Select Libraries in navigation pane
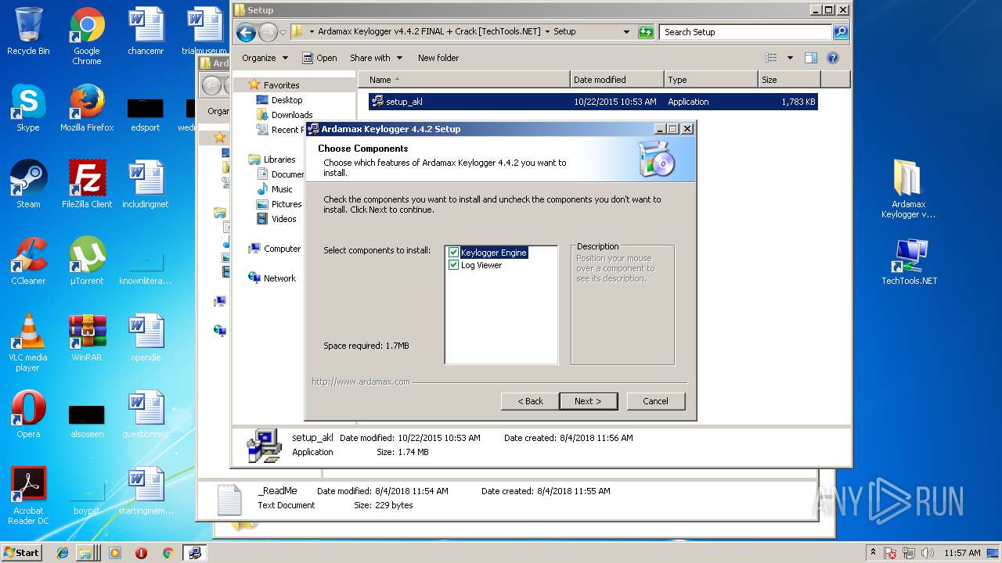Viewport: 1002px width, 563px height. (279, 160)
